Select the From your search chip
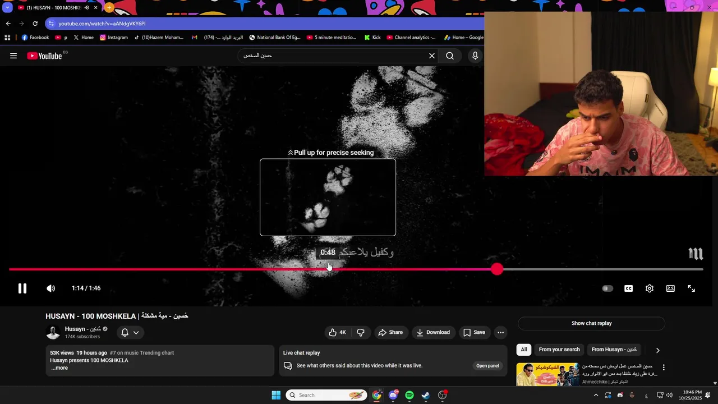The image size is (718, 404). coord(559,350)
